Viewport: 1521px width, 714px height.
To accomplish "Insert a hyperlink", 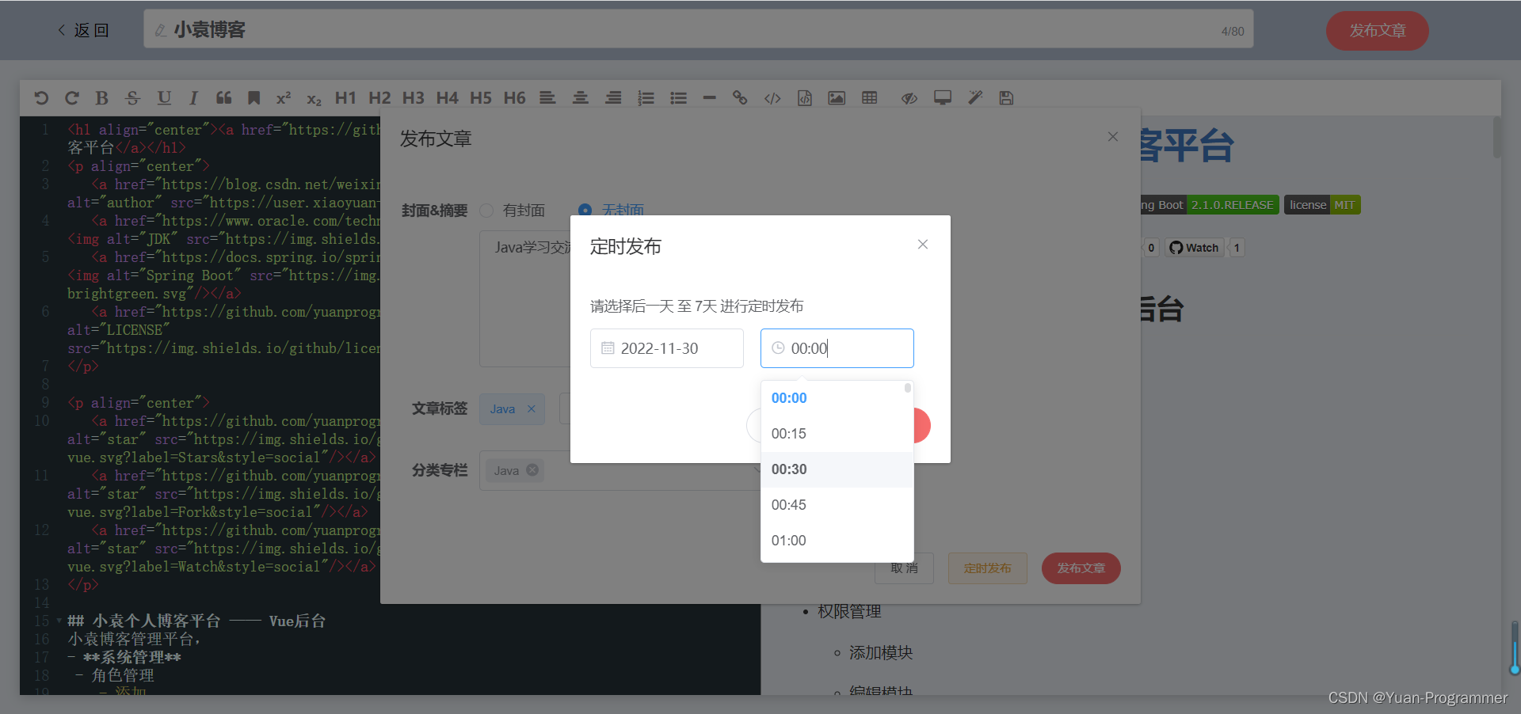I will pos(740,98).
